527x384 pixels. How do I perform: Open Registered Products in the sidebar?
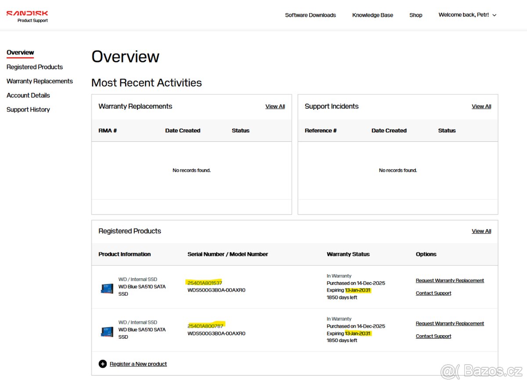pyautogui.click(x=35, y=67)
